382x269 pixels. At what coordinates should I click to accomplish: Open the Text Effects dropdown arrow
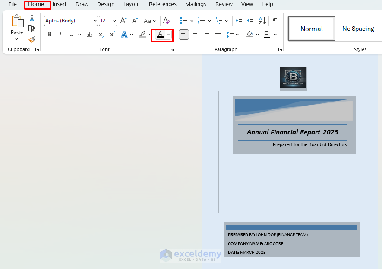[x=131, y=35]
